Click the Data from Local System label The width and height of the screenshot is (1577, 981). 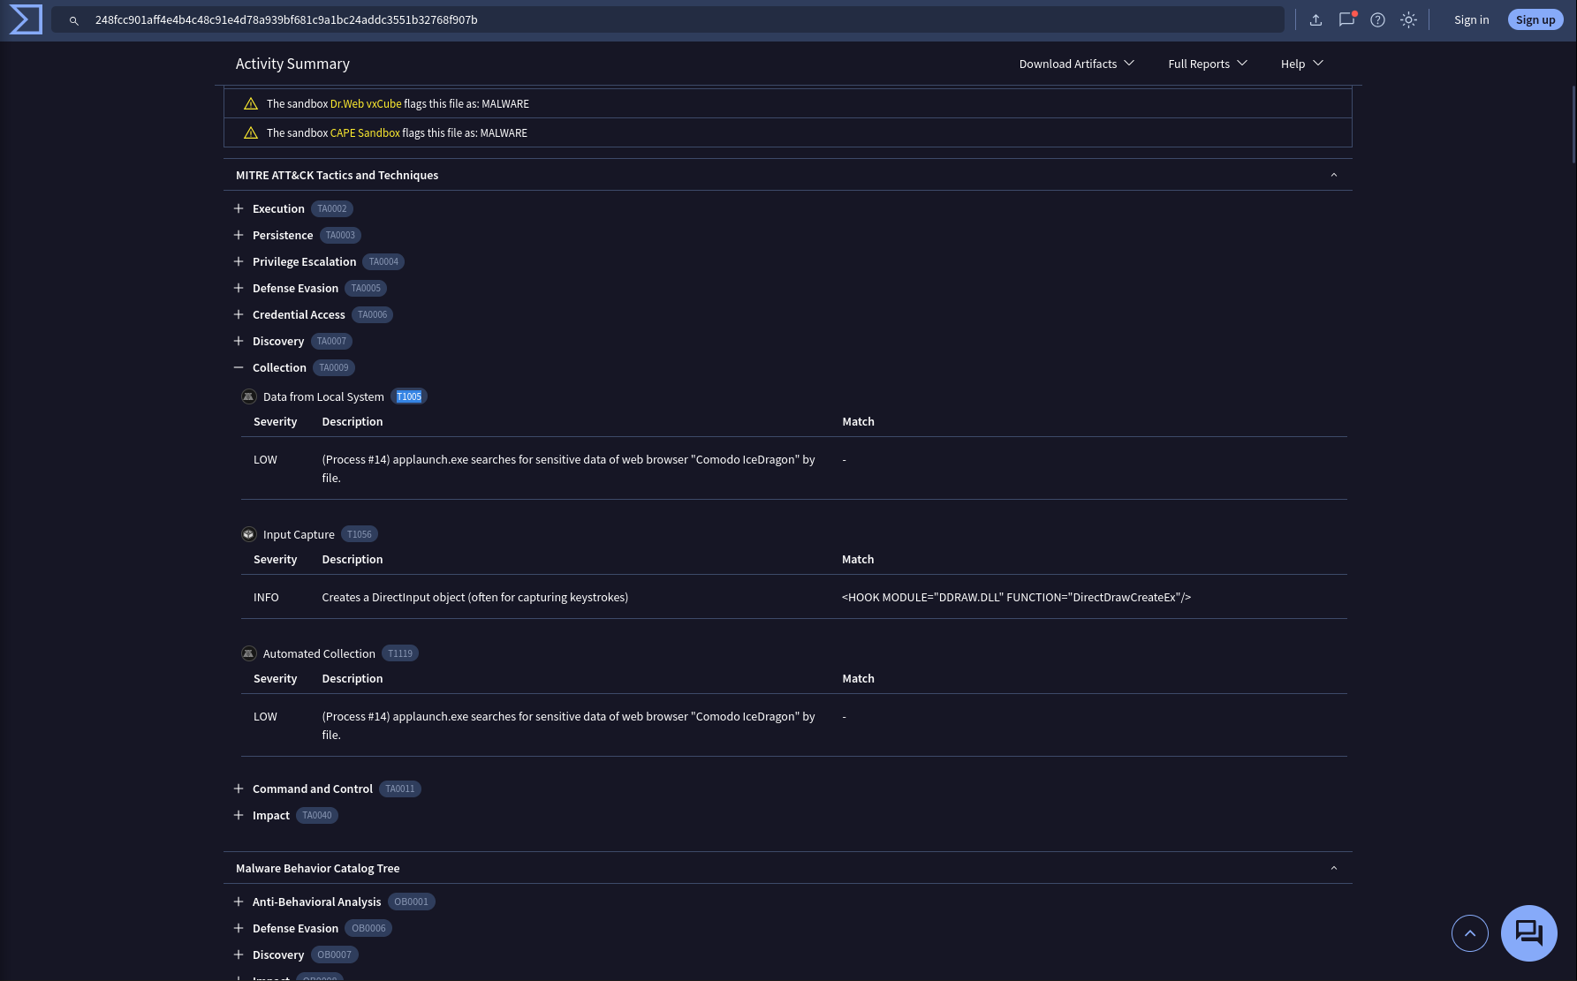click(x=323, y=396)
